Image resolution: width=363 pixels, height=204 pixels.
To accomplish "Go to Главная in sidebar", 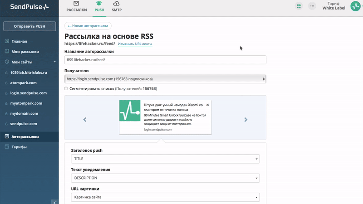I will (19, 41).
